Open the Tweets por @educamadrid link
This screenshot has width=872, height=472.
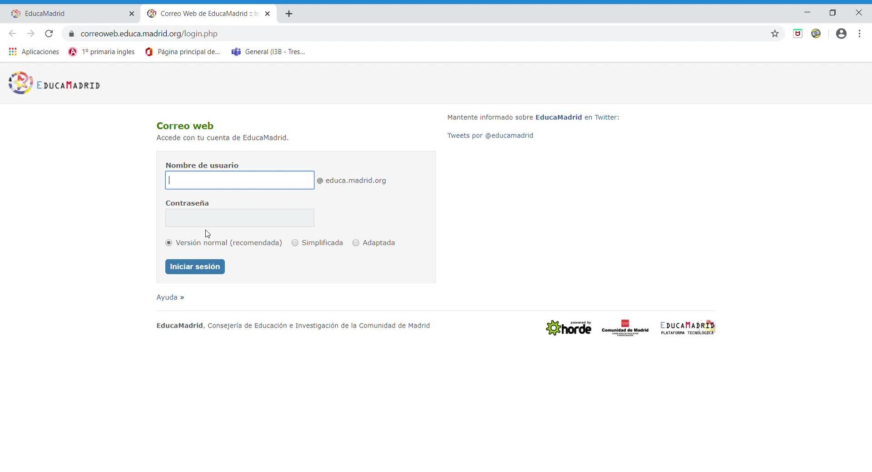pos(490,135)
